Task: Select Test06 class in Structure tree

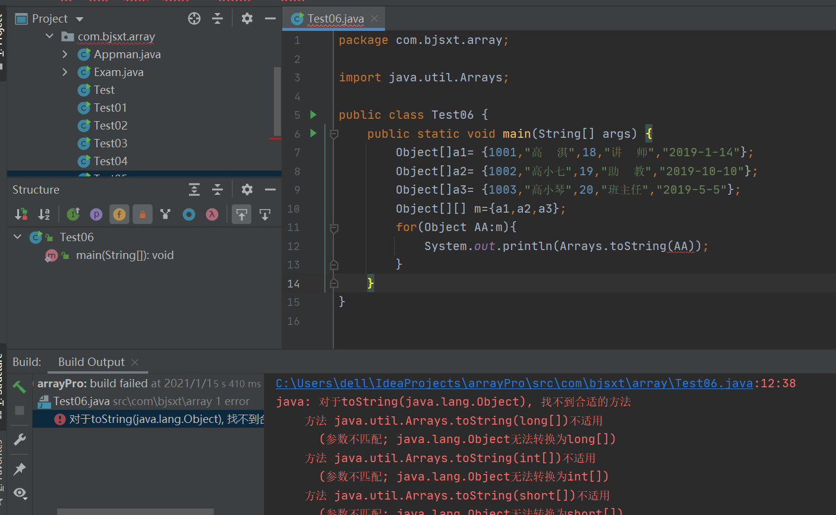Action: coord(77,237)
